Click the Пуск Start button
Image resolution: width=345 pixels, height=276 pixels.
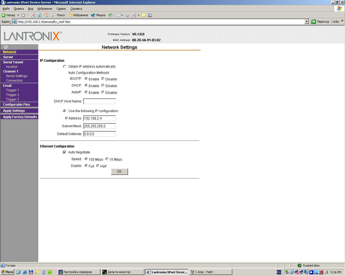7,272
